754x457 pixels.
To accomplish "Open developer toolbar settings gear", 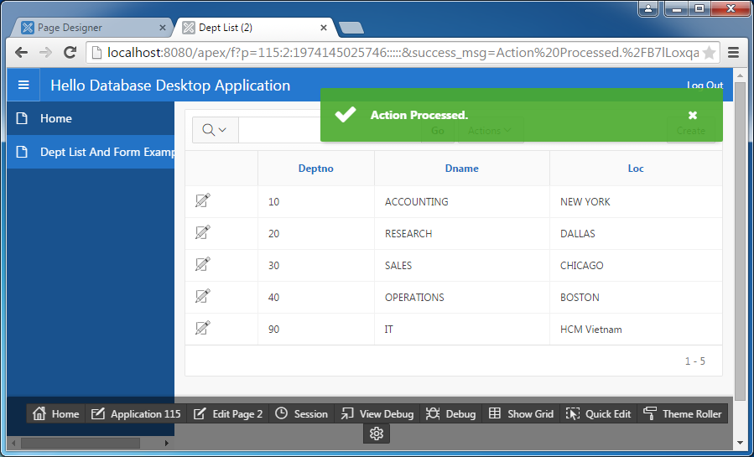I will tap(377, 434).
